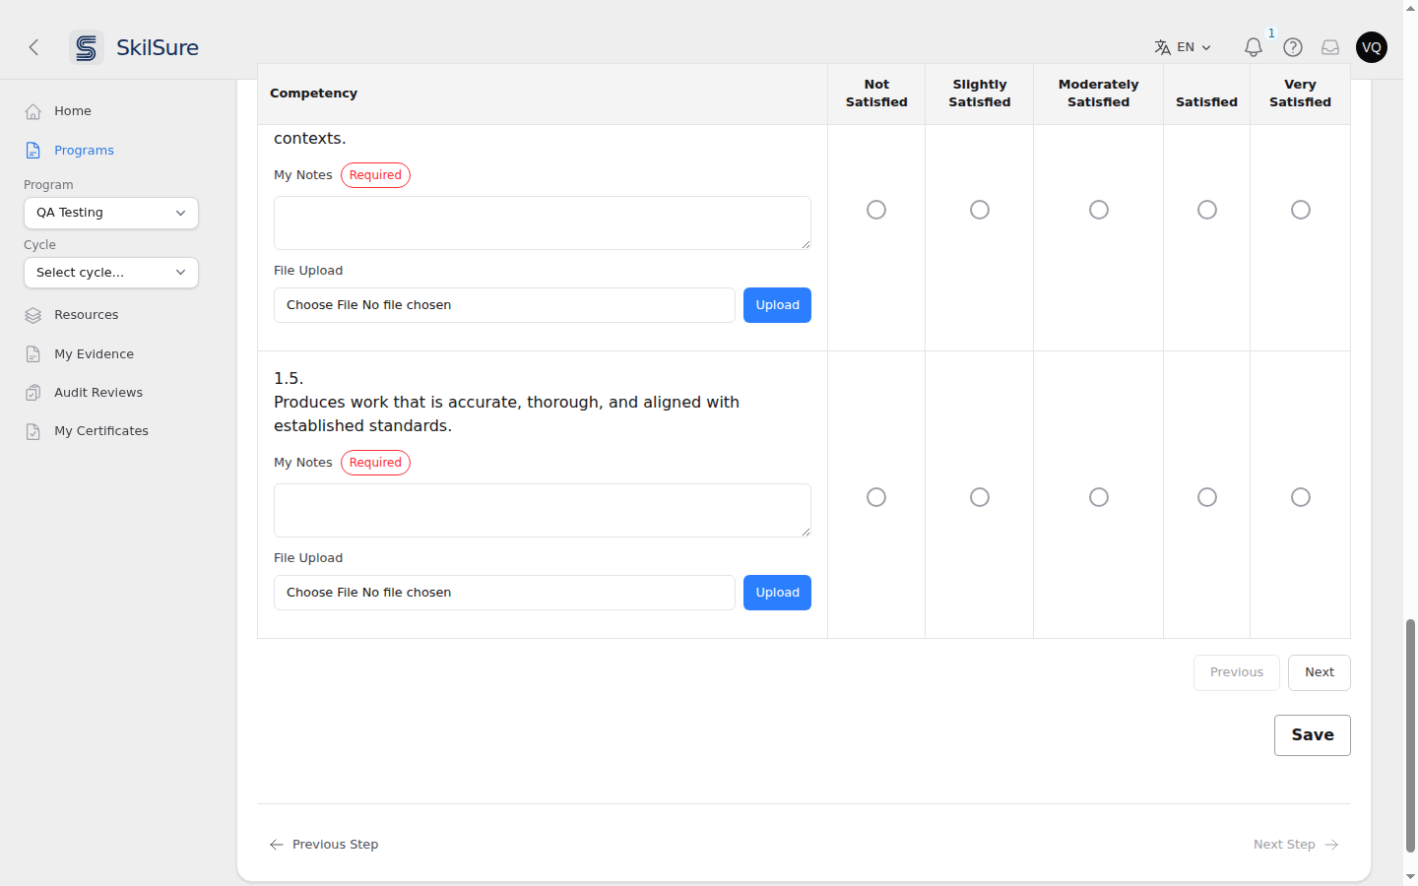Click the language translate icon
1418x886 pixels.
pyautogui.click(x=1163, y=47)
